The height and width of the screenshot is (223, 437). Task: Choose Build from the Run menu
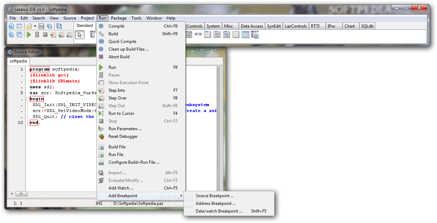141,34
